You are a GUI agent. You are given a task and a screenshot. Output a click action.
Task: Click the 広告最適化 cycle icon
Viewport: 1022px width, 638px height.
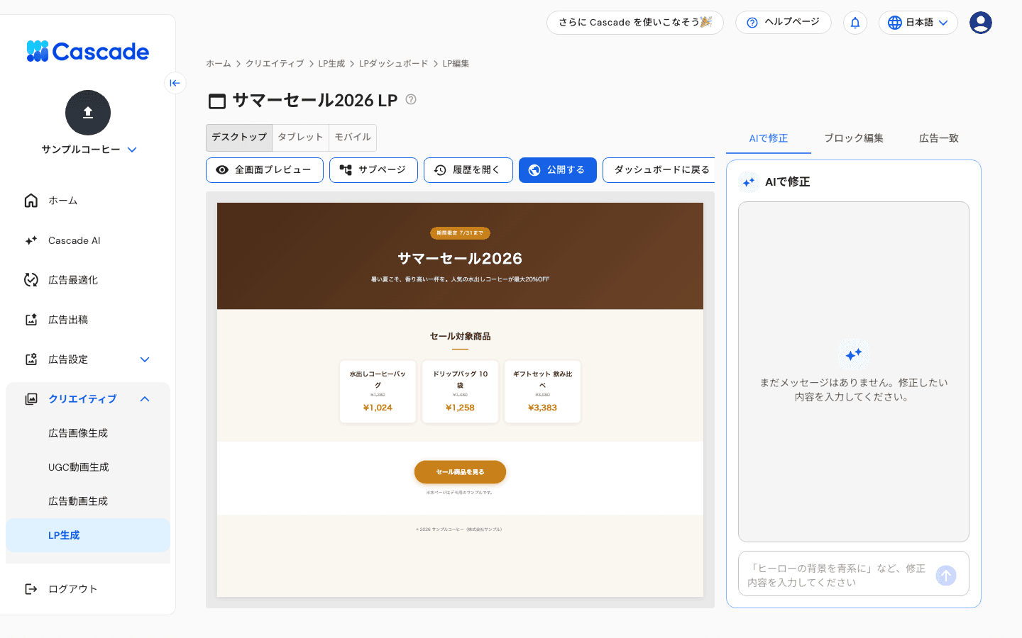31,280
